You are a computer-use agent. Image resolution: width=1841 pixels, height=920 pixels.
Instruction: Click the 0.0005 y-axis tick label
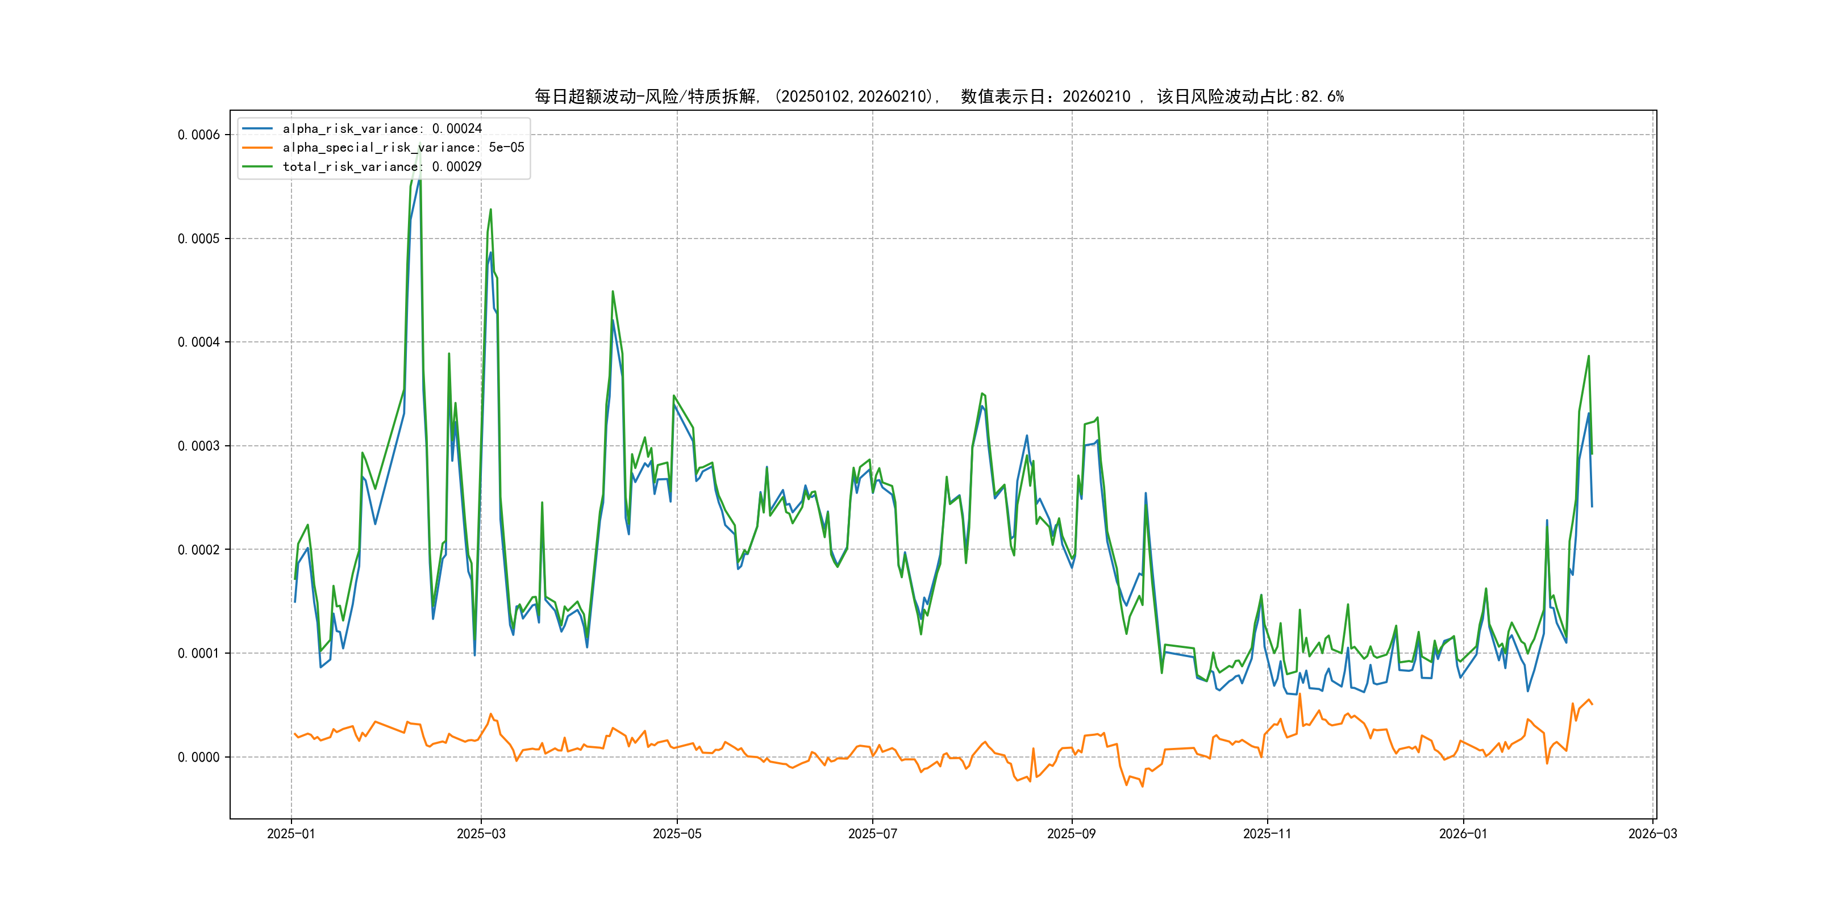199,239
